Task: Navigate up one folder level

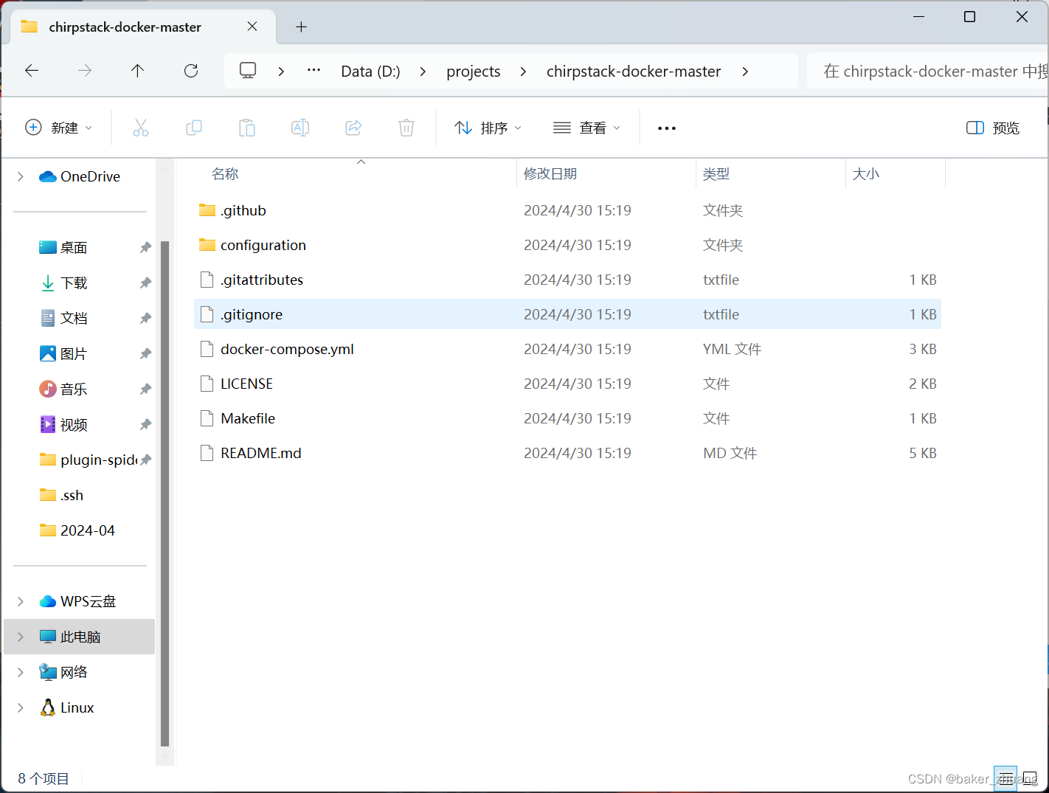Action: 137,71
